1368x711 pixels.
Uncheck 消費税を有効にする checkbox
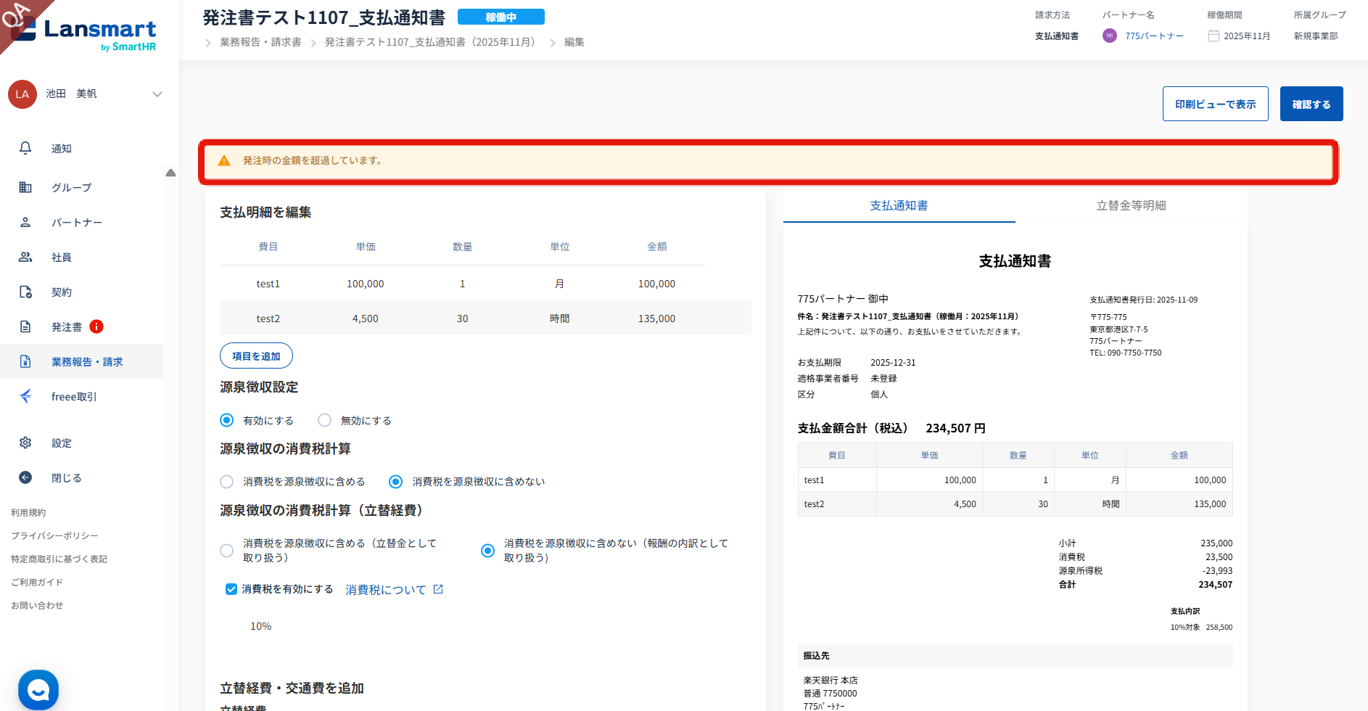(231, 589)
